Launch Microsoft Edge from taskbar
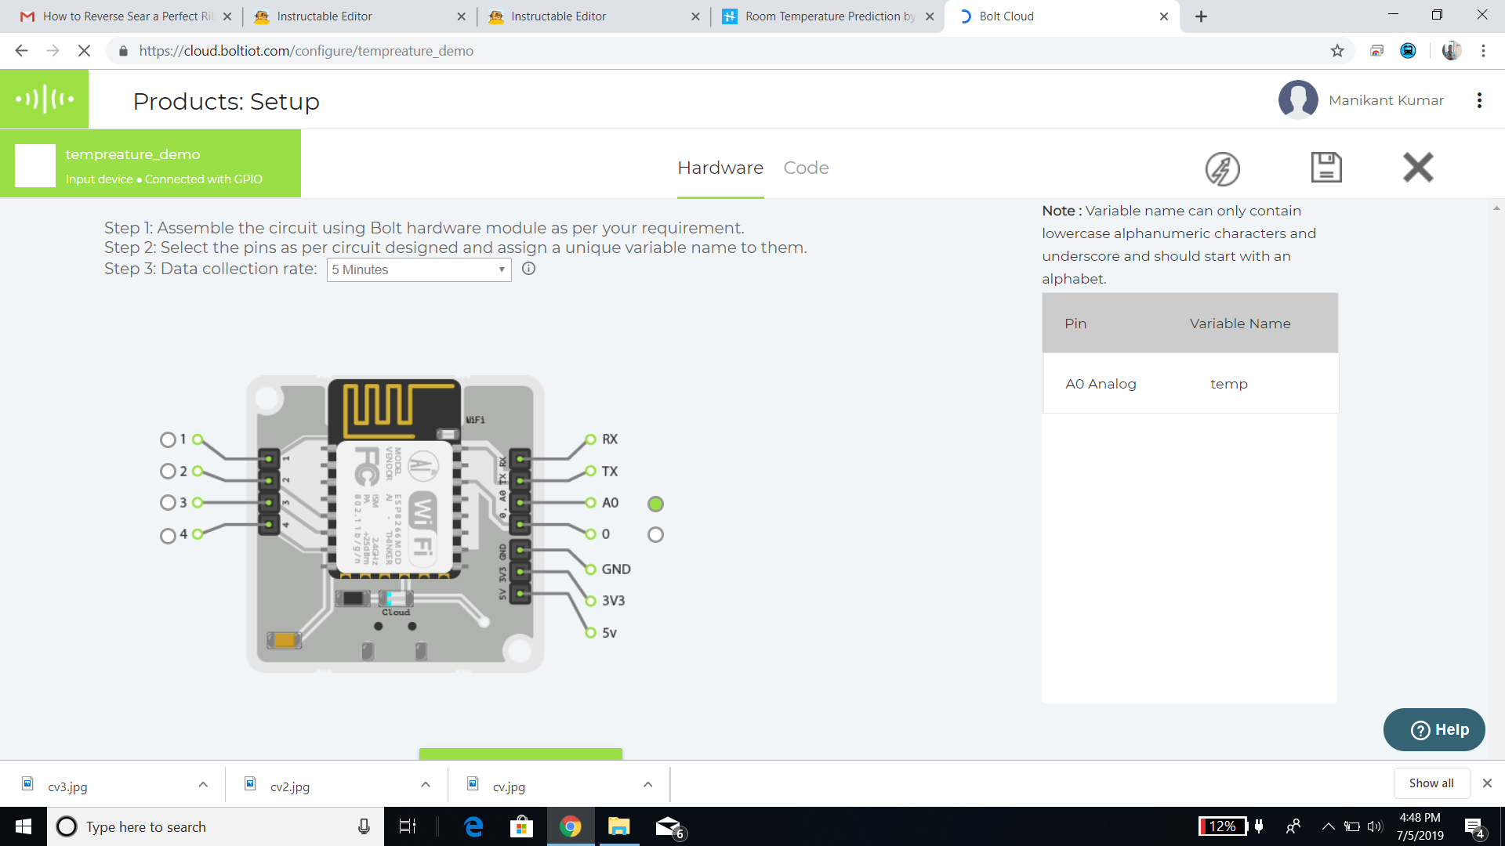This screenshot has height=846, width=1505. [x=473, y=826]
